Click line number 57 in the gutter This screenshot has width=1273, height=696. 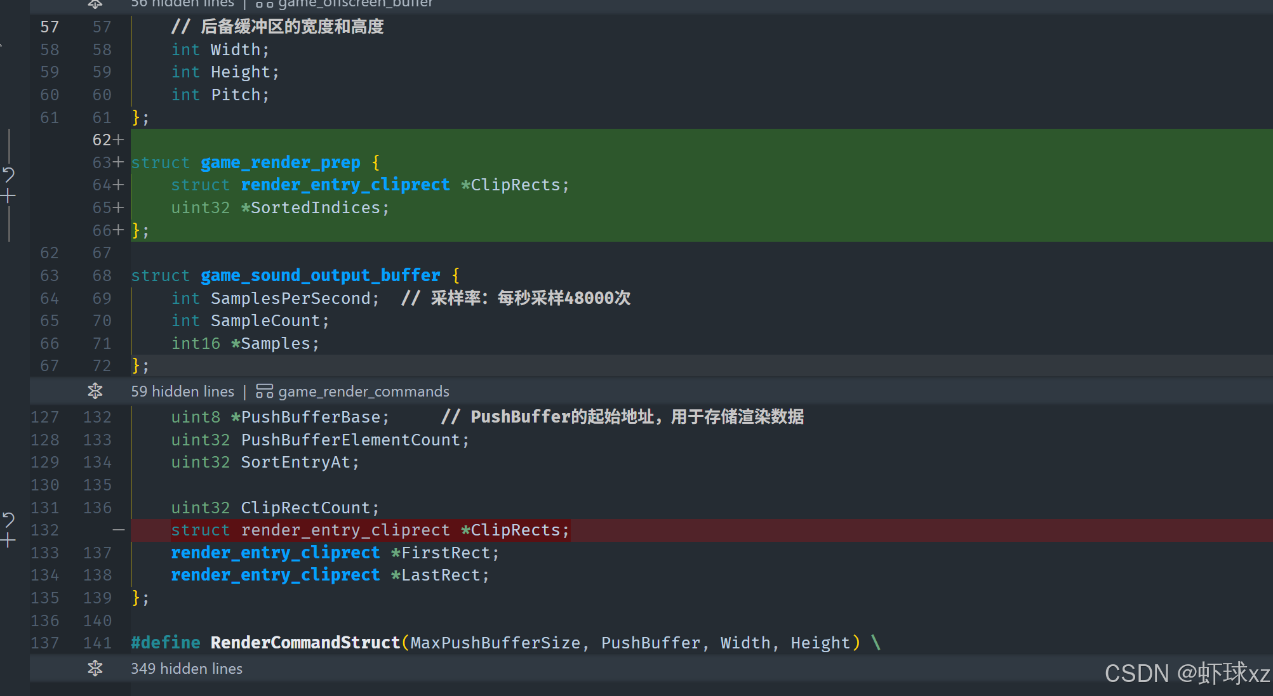click(50, 27)
